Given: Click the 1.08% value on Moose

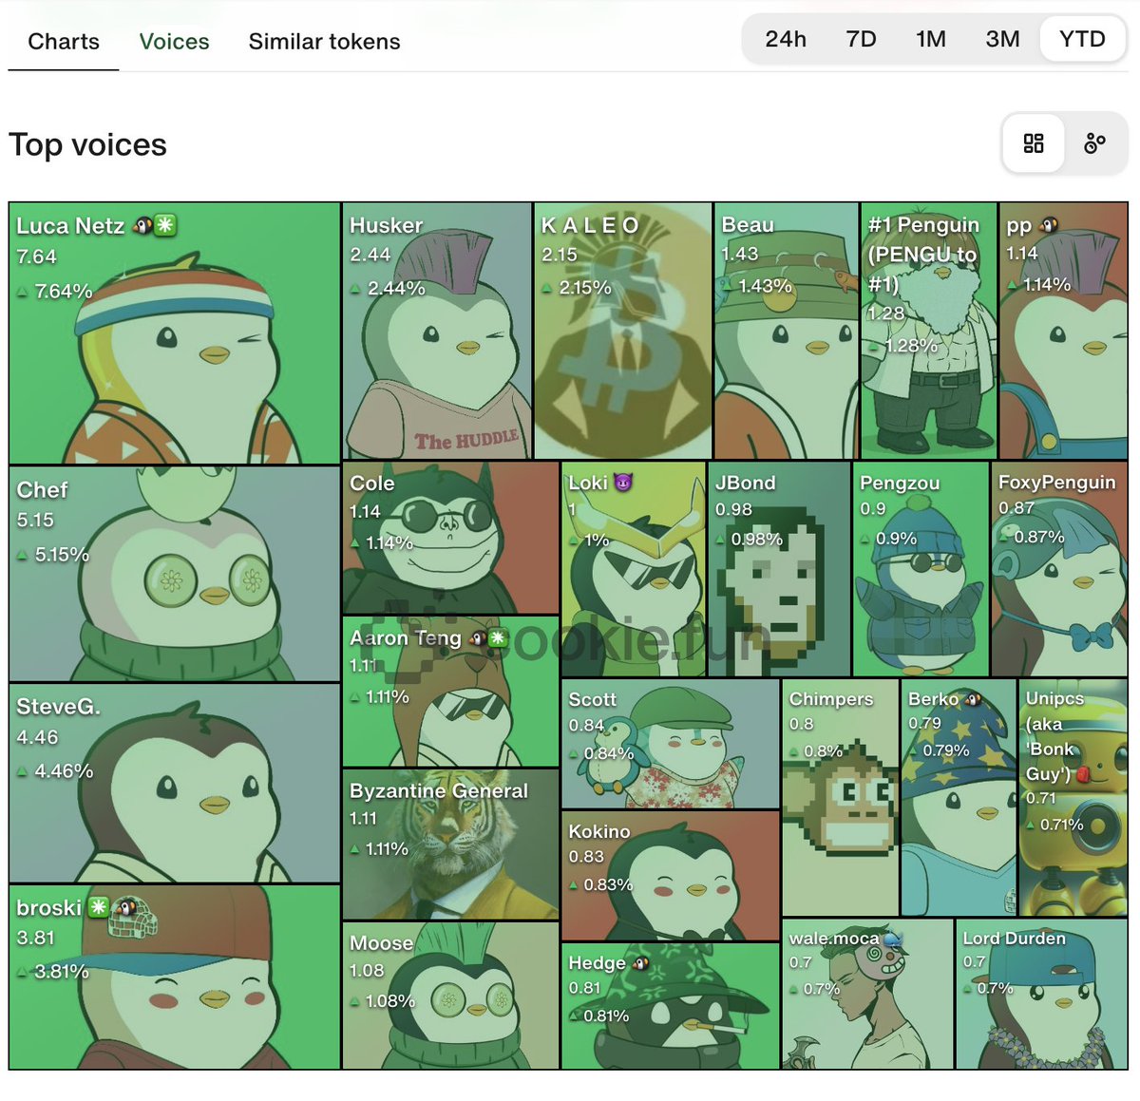Looking at the screenshot, I should pyautogui.click(x=390, y=1000).
